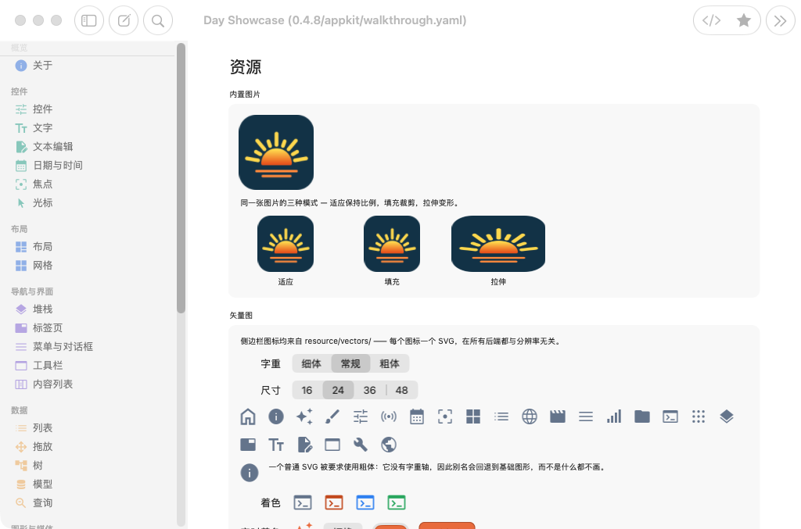Click the document edit icon in the grid
The image size is (801, 529).
[x=304, y=445]
